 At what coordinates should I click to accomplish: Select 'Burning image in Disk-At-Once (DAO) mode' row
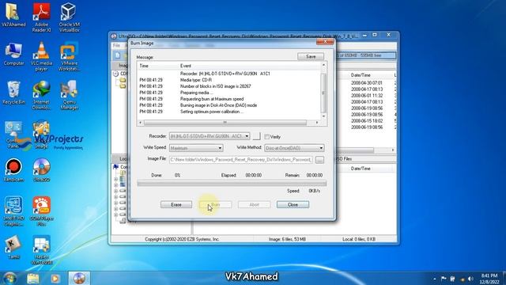pos(228,105)
